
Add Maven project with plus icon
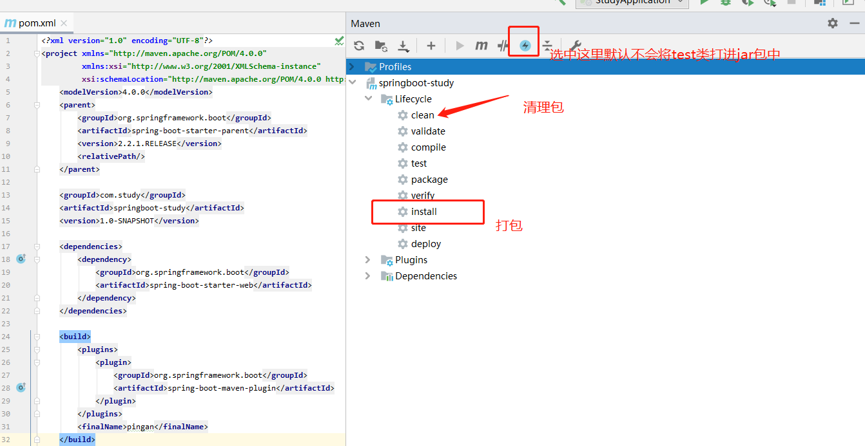pos(431,46)
